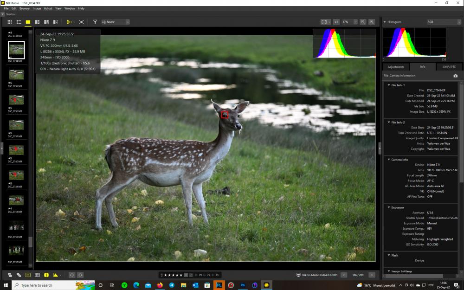This screenshot has height=290, width=464.
Task: Enter full screen image display
Action: pos(81,22)
